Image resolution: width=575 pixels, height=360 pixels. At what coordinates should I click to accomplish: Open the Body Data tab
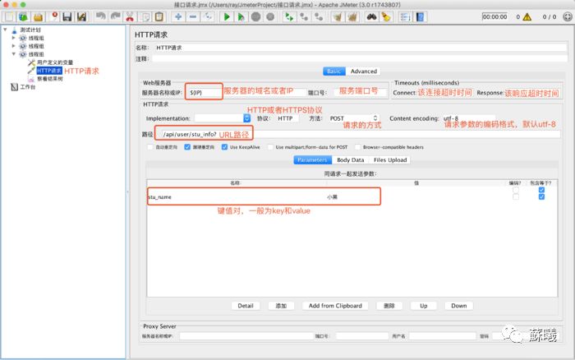(x=350, y=160)
